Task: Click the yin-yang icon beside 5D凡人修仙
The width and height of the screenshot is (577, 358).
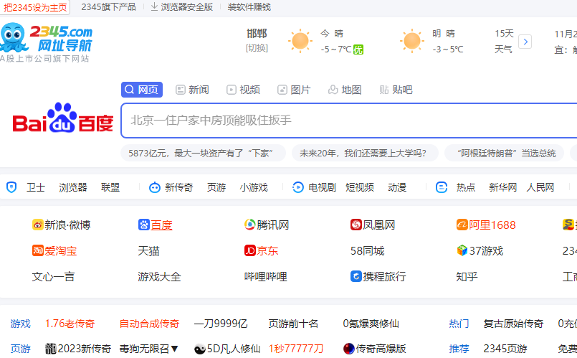Action: point(199,349)
